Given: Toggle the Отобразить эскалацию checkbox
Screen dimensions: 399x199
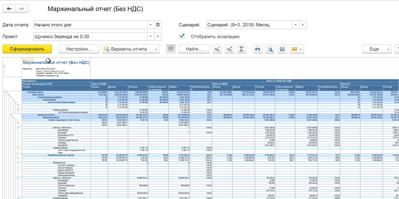Looking at the screenshot, I should coord(182,36).
